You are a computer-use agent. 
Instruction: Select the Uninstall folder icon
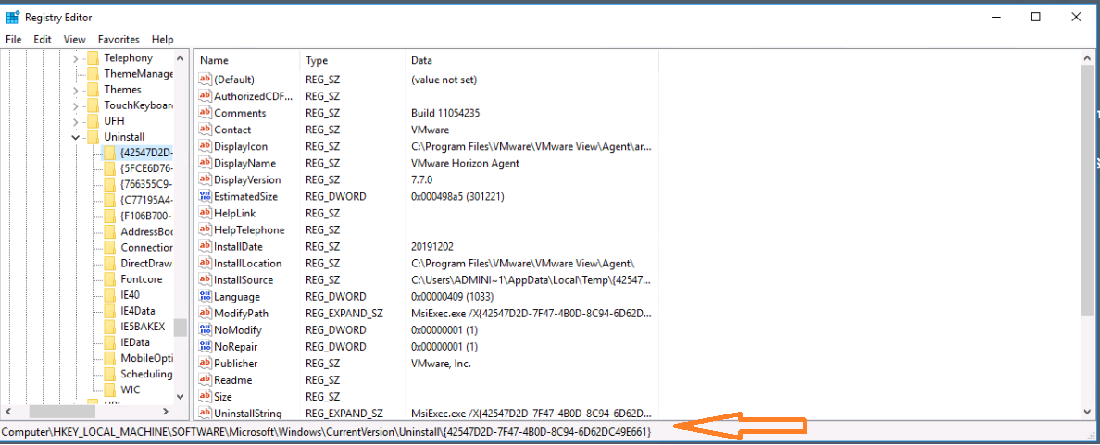[x=93, y=137]
